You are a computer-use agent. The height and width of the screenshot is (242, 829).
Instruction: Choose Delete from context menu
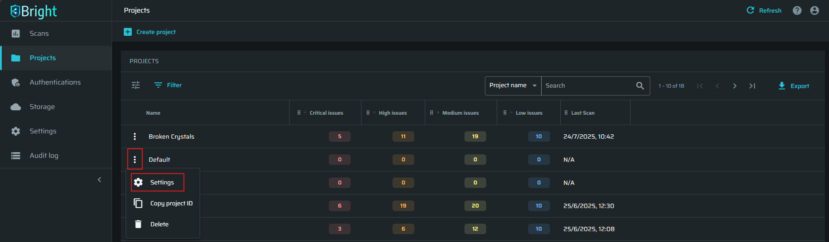[x=163, y=224]
